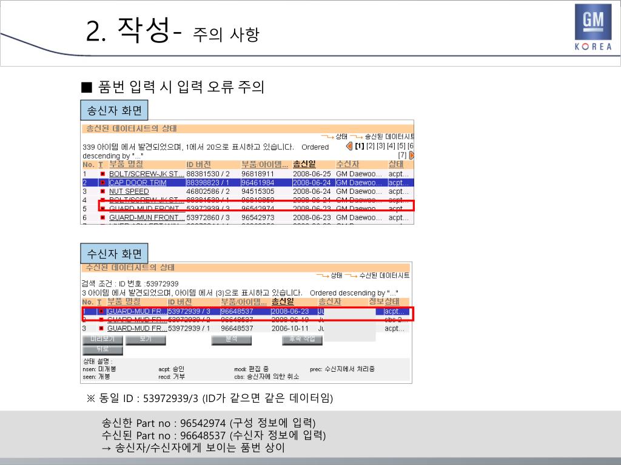The width and height of the screenshot is (621, 465).
Task: Go to page [5] of sender list
Action: pos(401,146)
